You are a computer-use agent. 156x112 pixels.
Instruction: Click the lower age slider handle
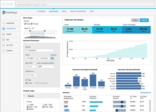[30, 31]
